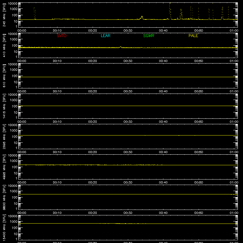Click the 00:30 time label under 245 MHz plot

128,31
